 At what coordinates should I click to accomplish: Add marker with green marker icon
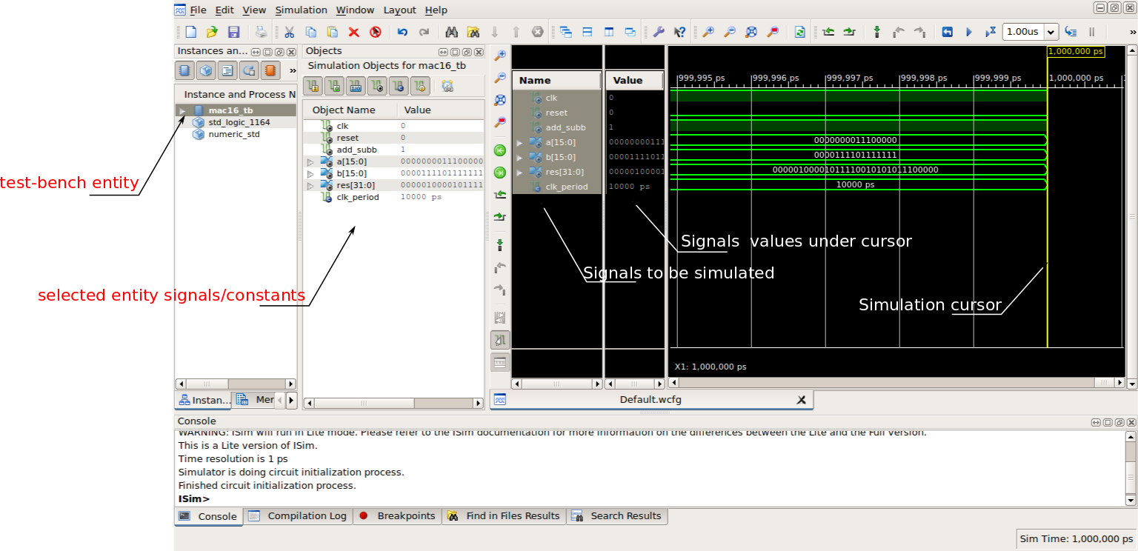pyautogui.click(x=877, y=32)
